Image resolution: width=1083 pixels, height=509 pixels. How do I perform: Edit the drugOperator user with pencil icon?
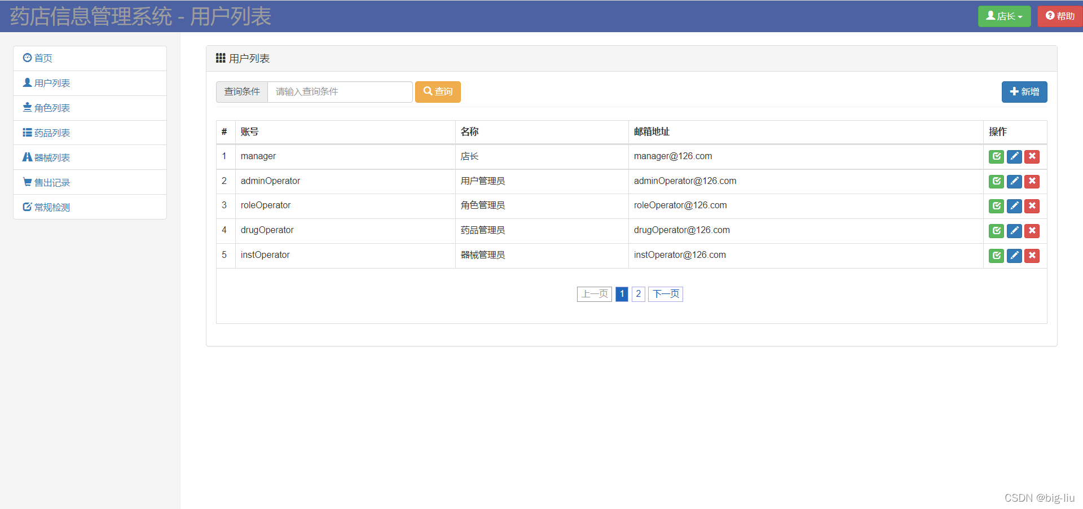click(x=1014, y=231)
